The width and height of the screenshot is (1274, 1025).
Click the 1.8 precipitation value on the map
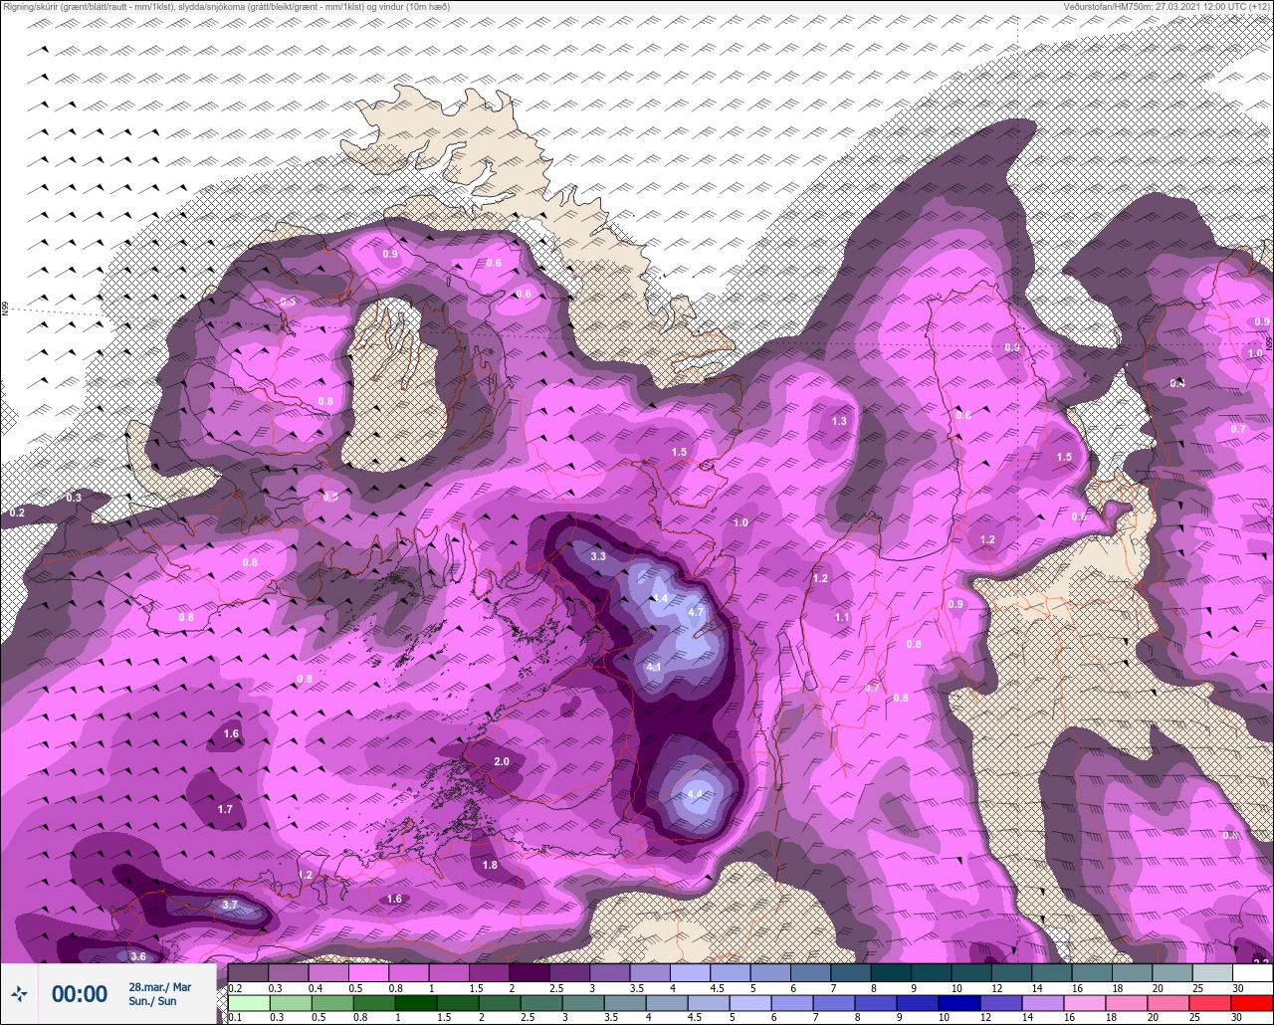click(x=490, y=865)
